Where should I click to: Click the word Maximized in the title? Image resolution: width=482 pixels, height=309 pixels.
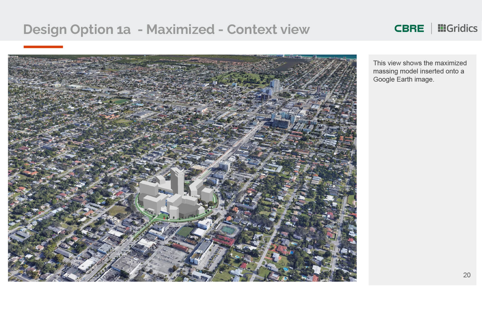(x=180, y=29)
